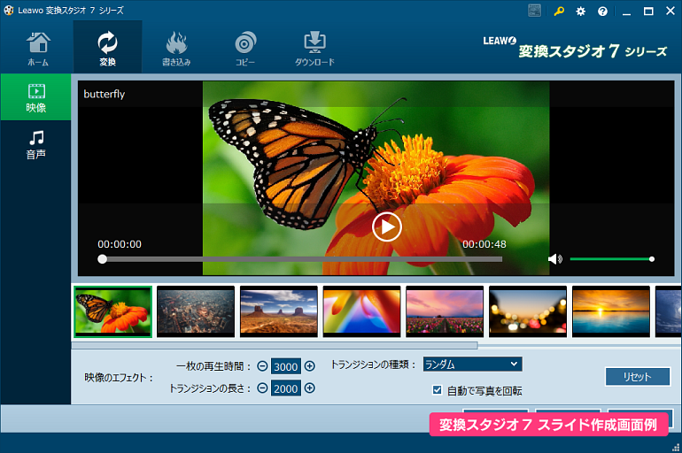
Task: Switch to the 変換 convert tab
Action: coord(107,49)
